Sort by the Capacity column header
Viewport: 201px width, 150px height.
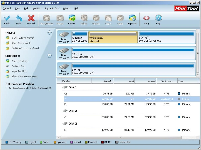[x=102, y=81]
